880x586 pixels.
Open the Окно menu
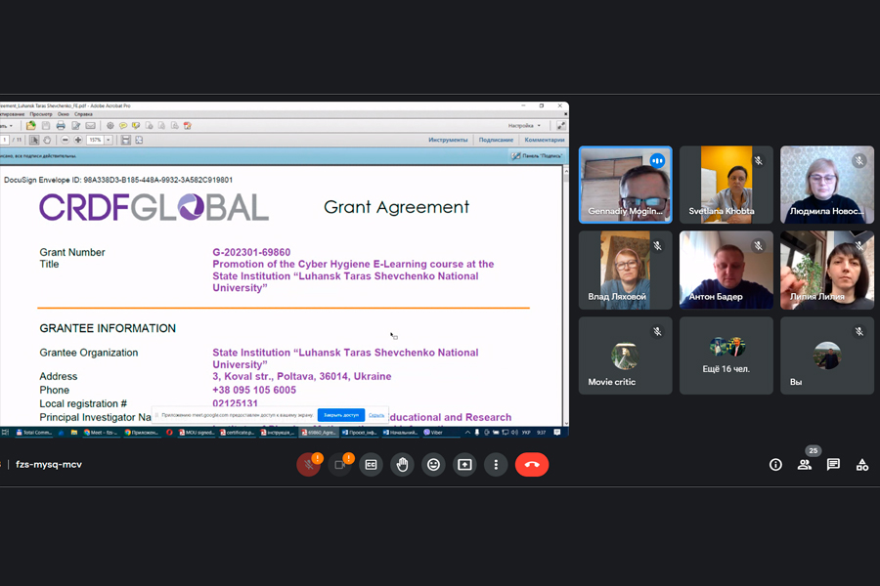point(64,114)
